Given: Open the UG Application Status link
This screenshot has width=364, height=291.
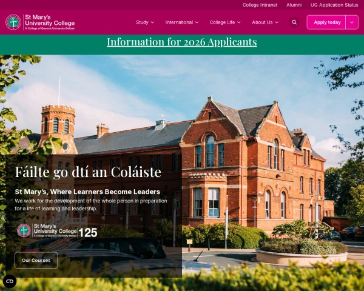Looking at the screenshot, I should [x=334, y=5].
